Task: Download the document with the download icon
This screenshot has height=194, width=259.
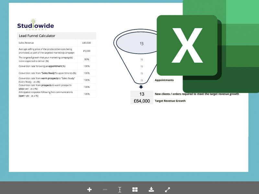Action: [x=151, y=189]
